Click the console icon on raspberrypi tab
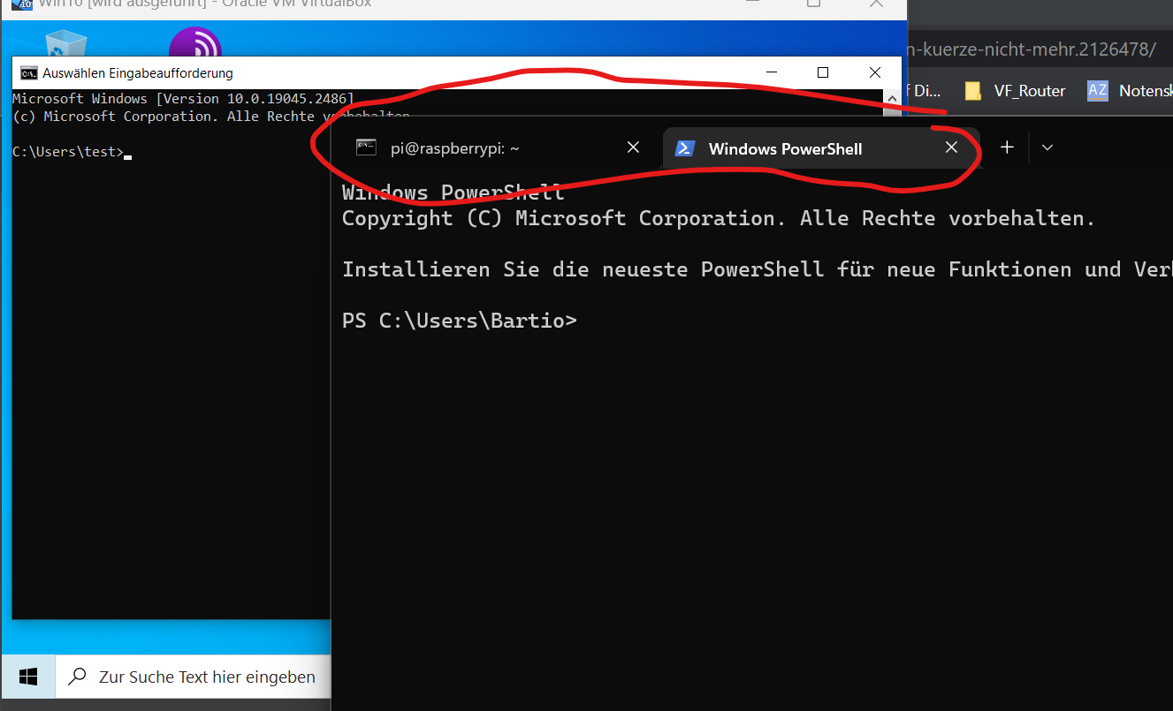 (366, 147)
